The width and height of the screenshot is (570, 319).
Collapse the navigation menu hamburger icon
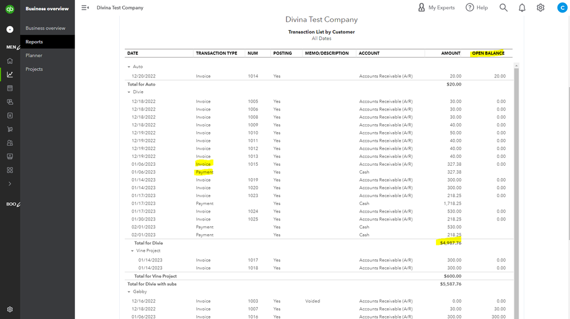[85, 7]
